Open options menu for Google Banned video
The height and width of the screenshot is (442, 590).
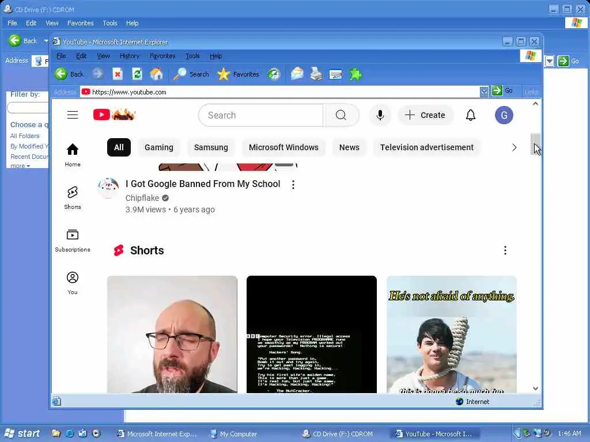[293, 185]
